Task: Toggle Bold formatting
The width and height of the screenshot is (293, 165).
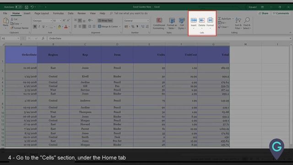Action: tap(35, 27)
